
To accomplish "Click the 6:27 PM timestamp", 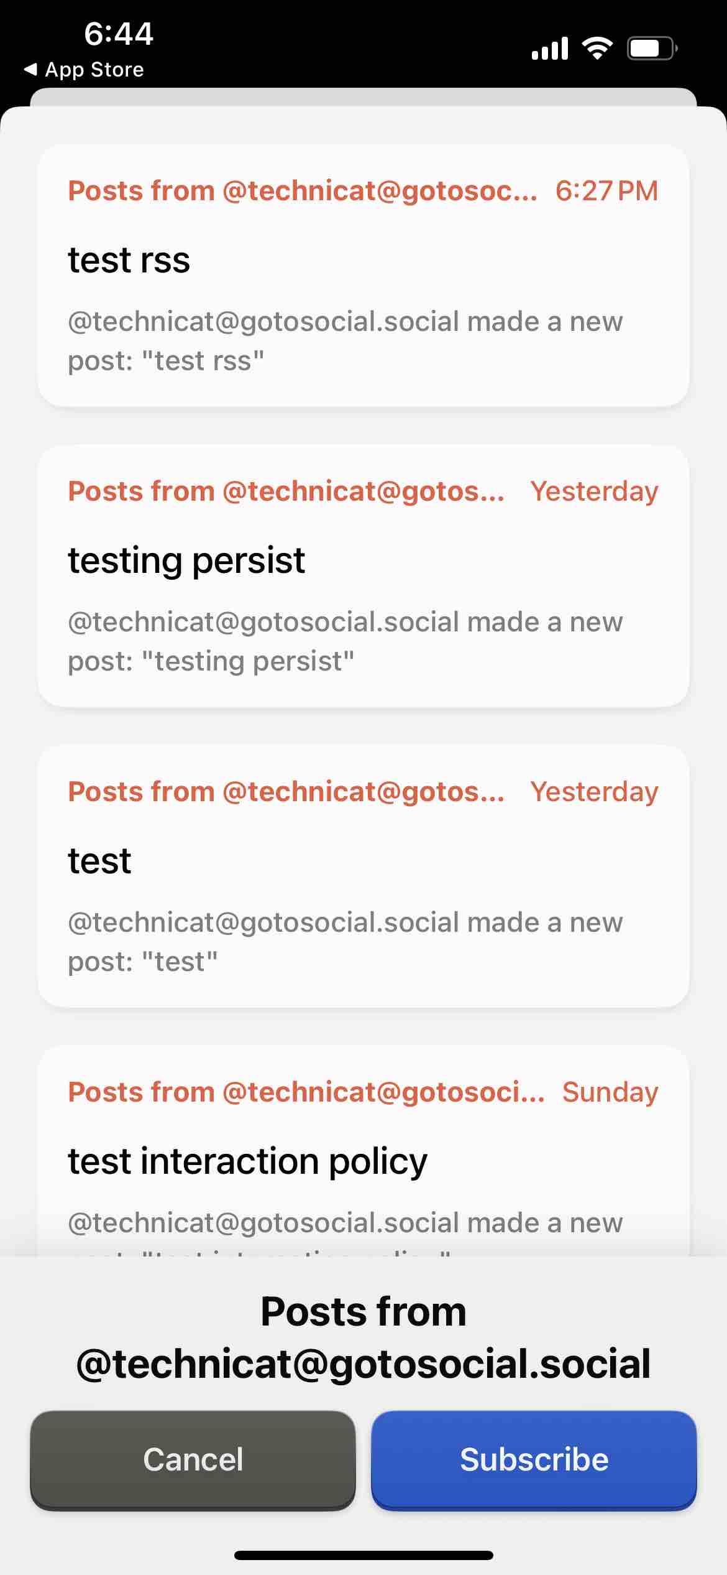I will click(x=606, y=191).
